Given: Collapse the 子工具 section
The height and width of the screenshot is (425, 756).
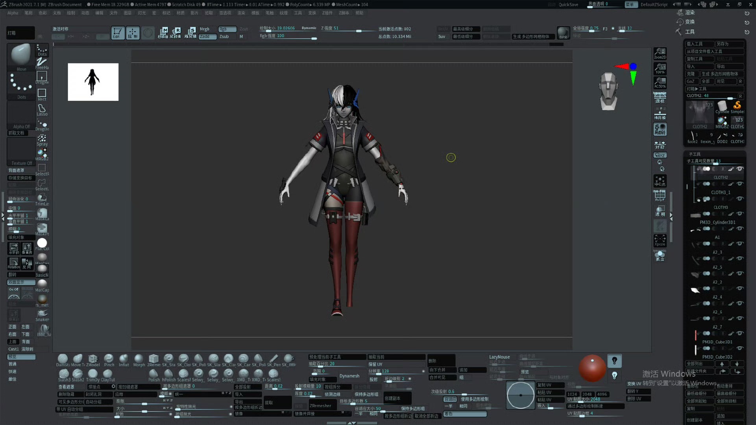Looking at the screenshot, I should pyautogui.click(x=695, y=154).
